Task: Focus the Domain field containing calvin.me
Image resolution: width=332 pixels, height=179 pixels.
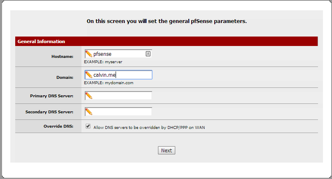Action: coord(118,75)
